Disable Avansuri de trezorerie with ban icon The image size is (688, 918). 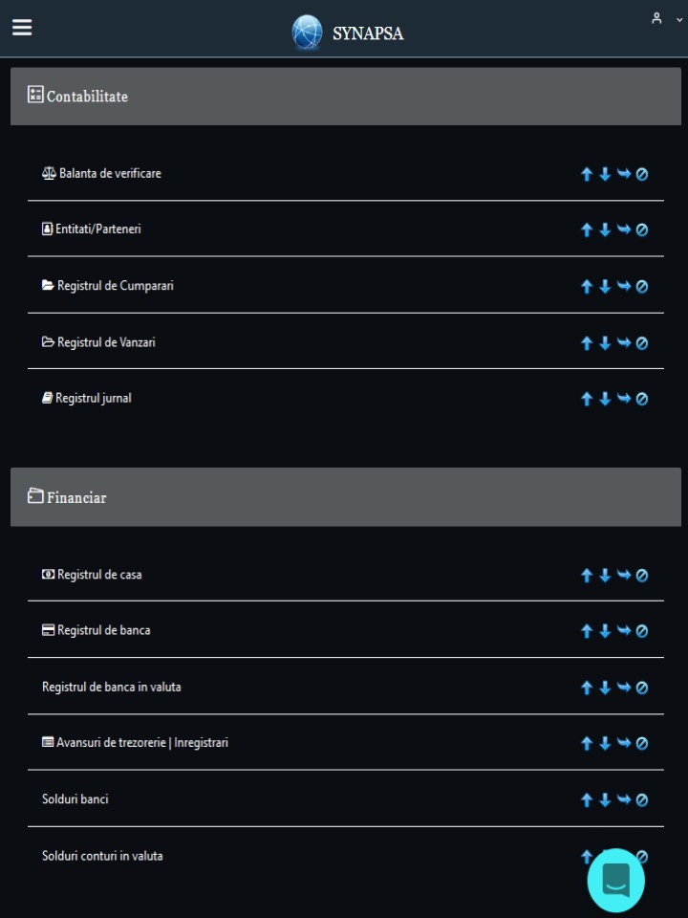pyautogui.click(x=642, y=744)
